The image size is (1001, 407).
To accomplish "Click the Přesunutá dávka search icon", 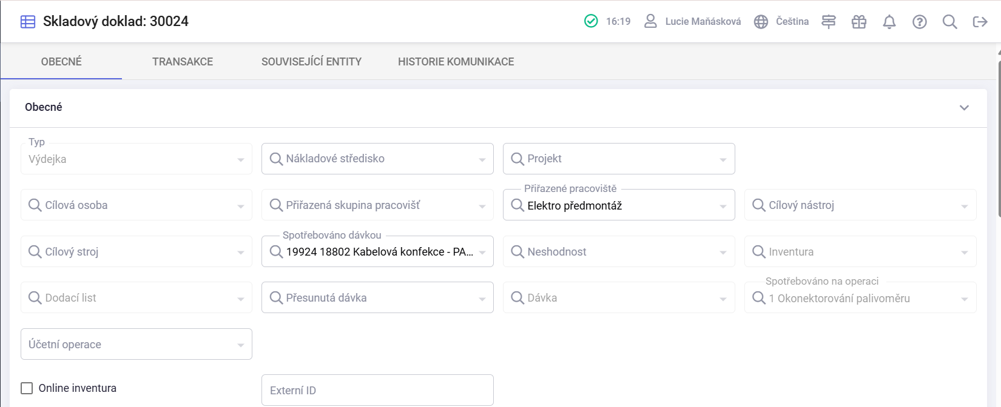I will click(x=276, y=298).
